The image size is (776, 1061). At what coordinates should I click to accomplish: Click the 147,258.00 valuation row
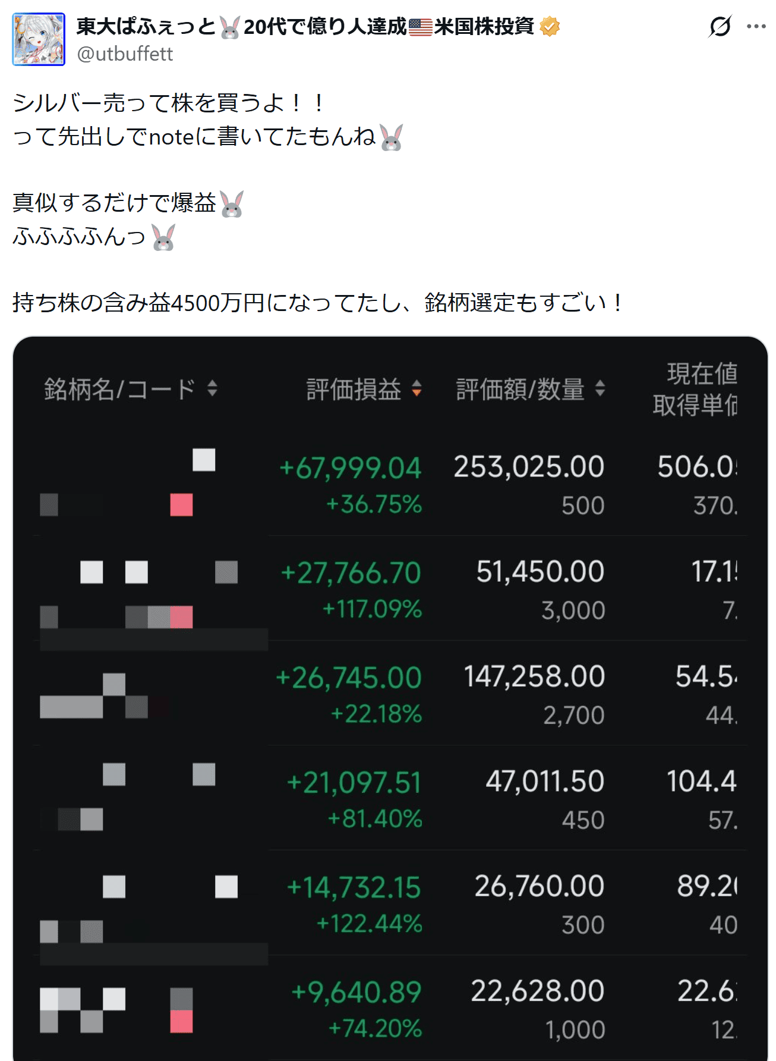[534, 677]
